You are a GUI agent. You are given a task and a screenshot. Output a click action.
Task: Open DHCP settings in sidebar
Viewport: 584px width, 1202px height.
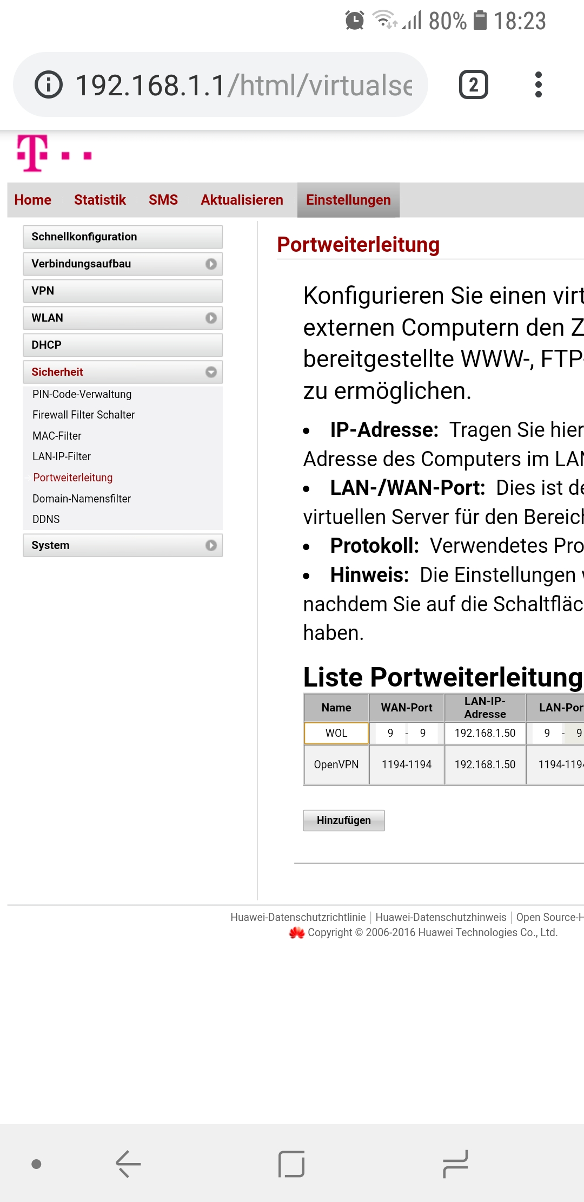pos(123,345)
